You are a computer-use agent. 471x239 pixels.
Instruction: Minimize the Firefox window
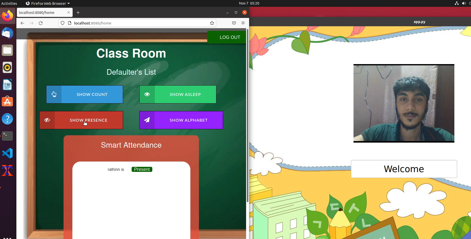pyautogui.click(x=227, y=12)
